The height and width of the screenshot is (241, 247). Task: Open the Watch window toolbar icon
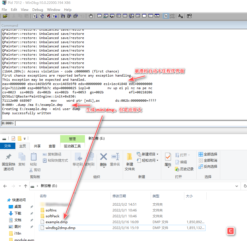[x=106, y=16]
